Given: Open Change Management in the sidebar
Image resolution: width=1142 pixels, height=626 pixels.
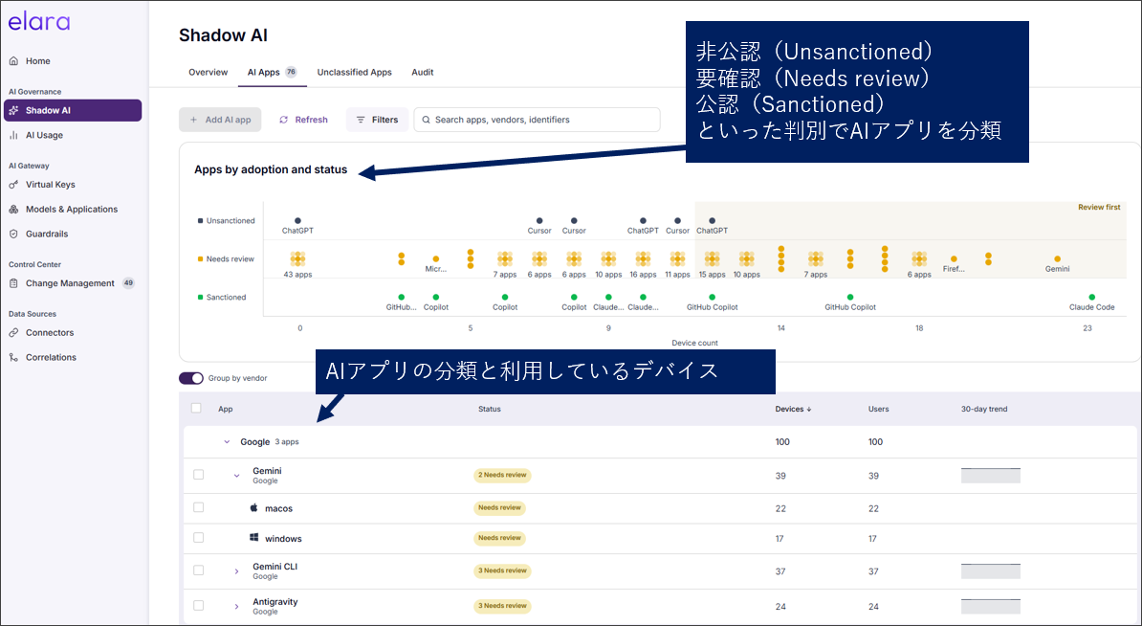Looking at the screenshot, I should coord(73,283).
